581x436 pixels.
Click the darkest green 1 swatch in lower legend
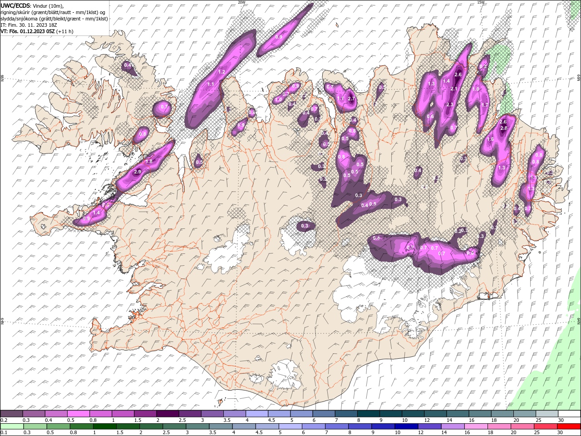[104, 426]
